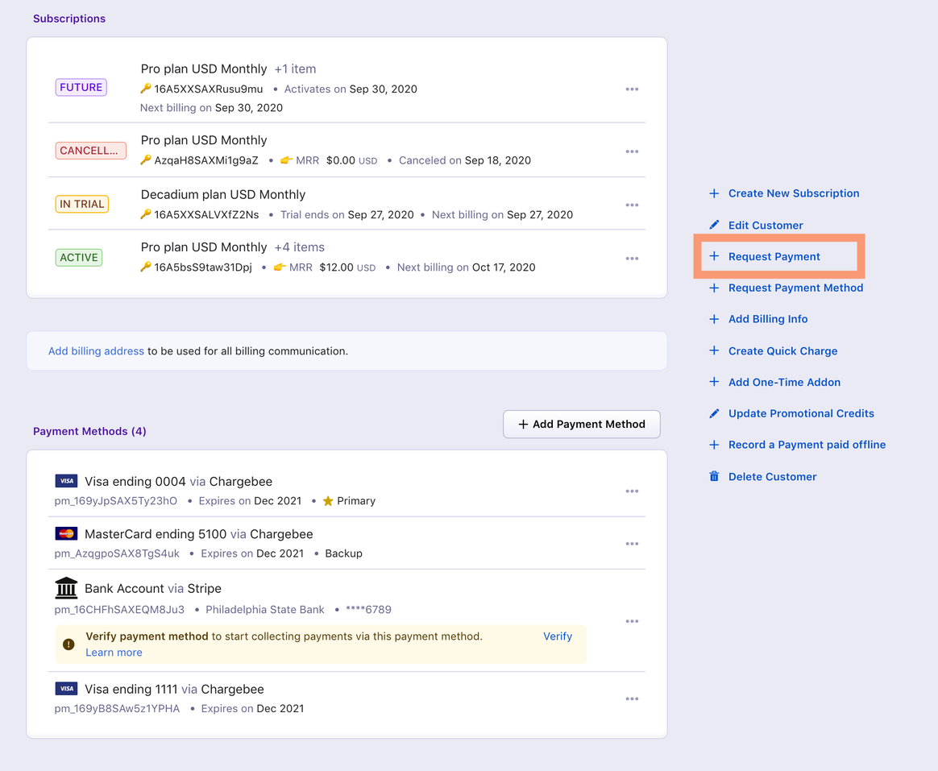This screenshot has width=938, height=771.
Task: Open options menu for the FUTURE subscription
Action: click(632, 89)
